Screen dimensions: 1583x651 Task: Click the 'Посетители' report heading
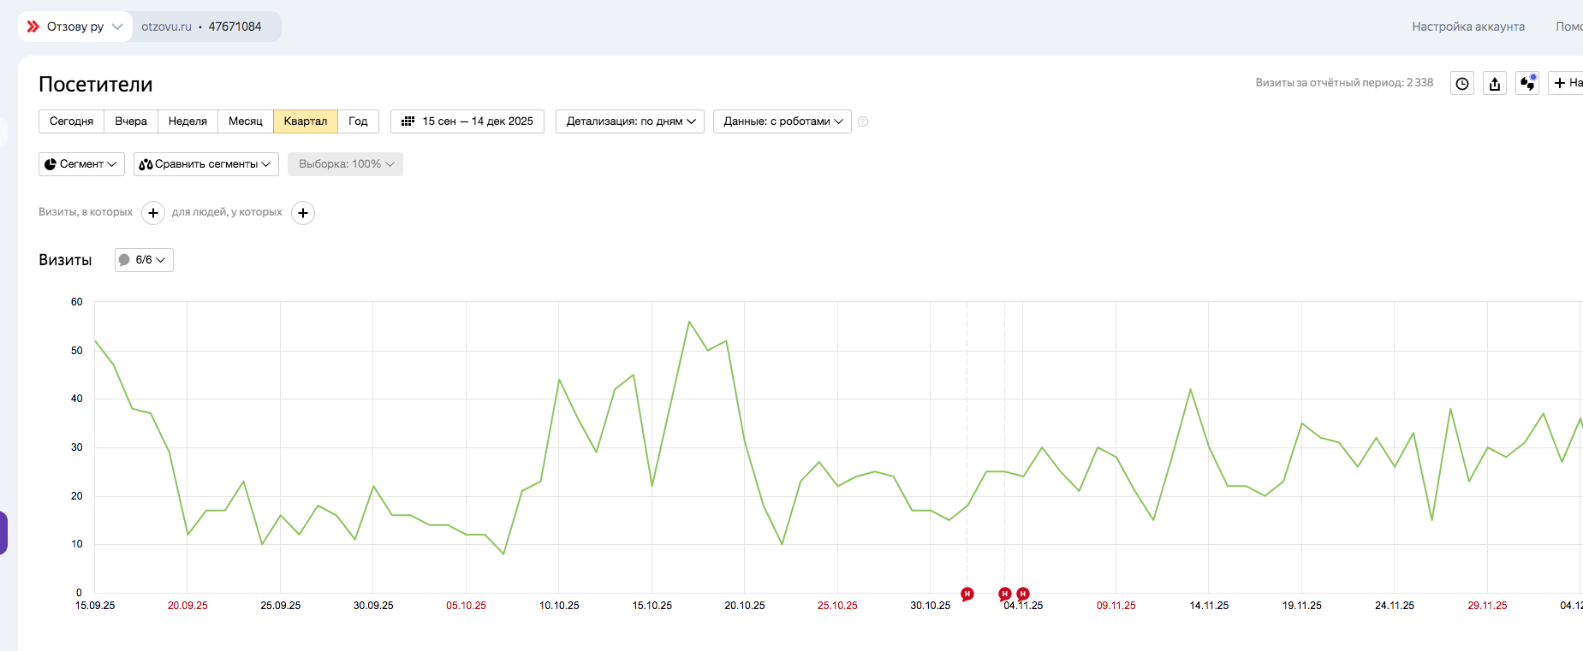pyautogui.click(x=96, y=85)
